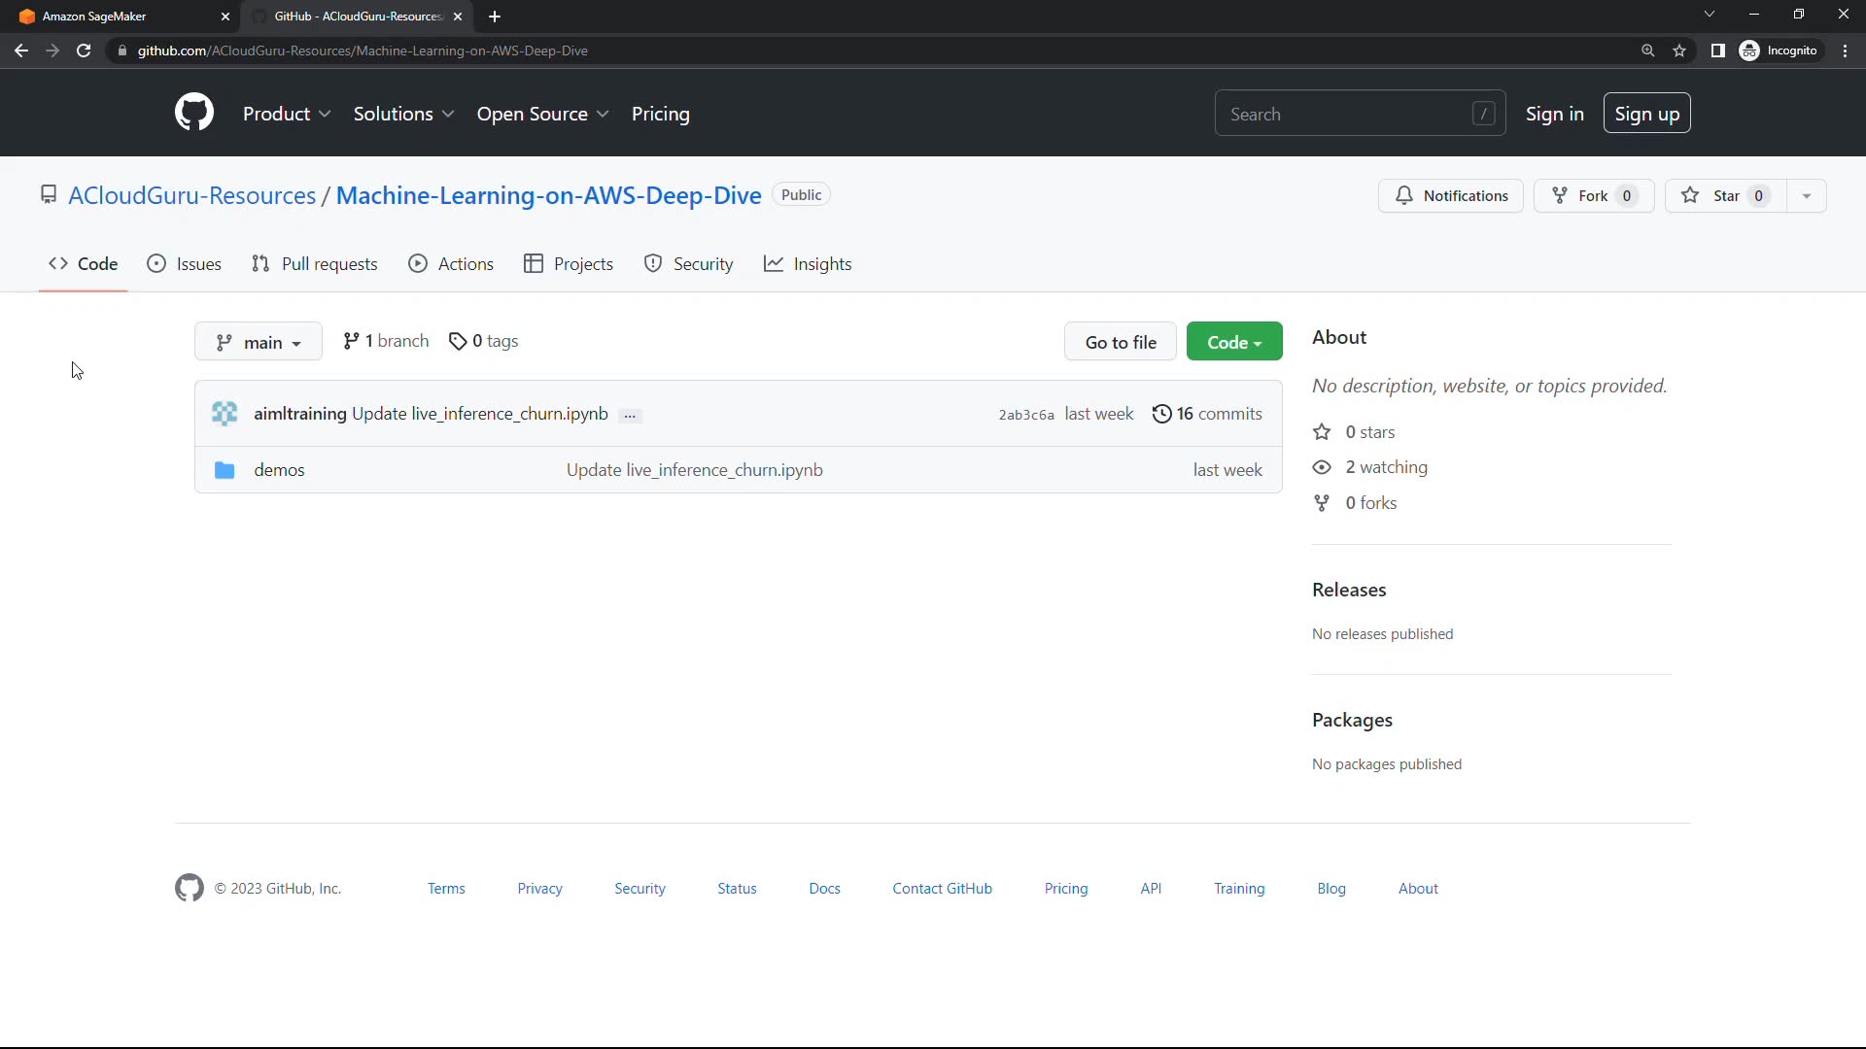Expand the green Code dropdown
This screenshot has width=1866, height=1049.
point(1233,342)
